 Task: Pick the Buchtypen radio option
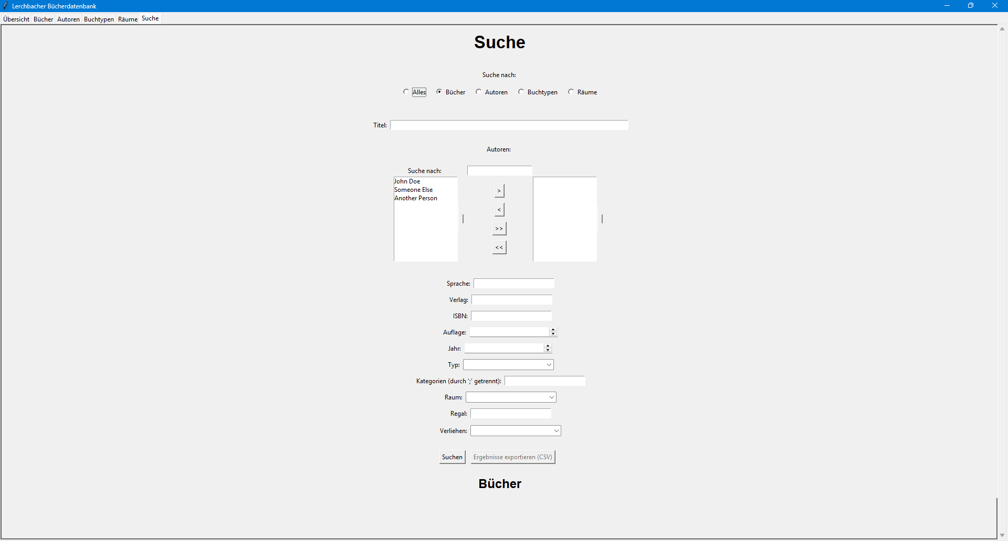(x=521, y=92)
